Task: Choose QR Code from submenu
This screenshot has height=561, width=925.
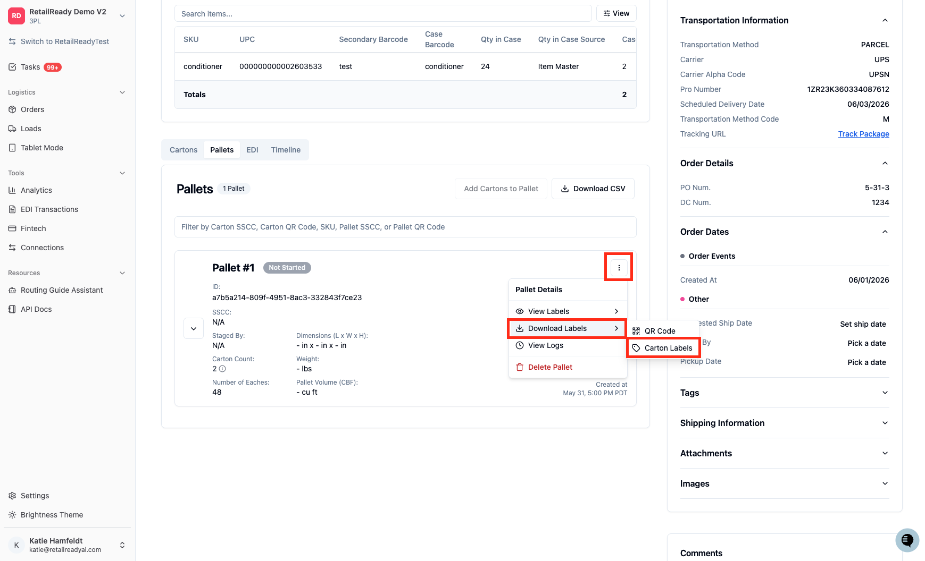Action: (664, 331)
